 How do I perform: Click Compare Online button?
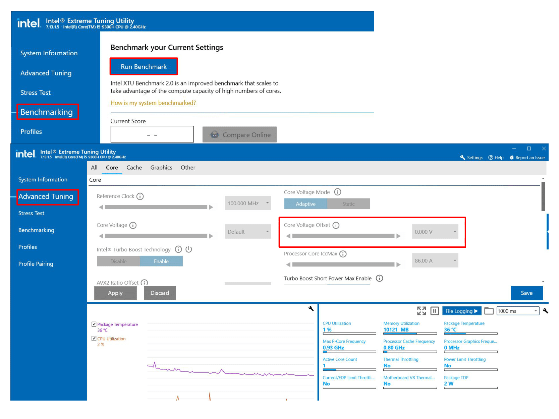239,134
